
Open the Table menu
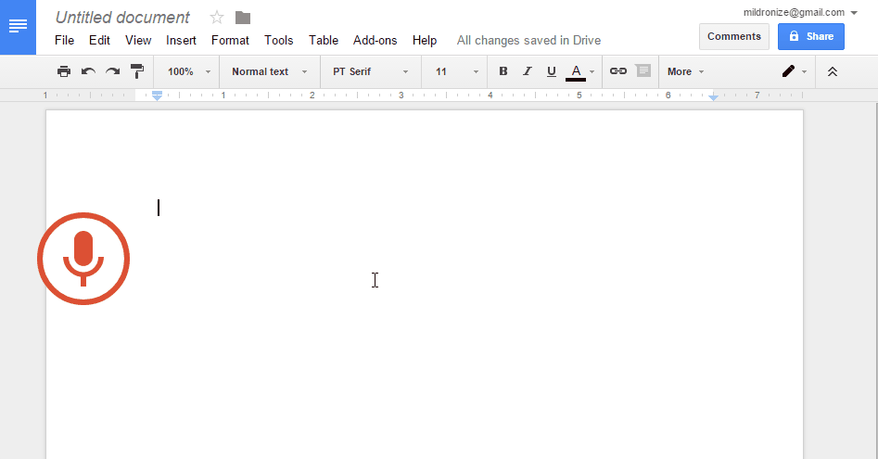(324, 40)
